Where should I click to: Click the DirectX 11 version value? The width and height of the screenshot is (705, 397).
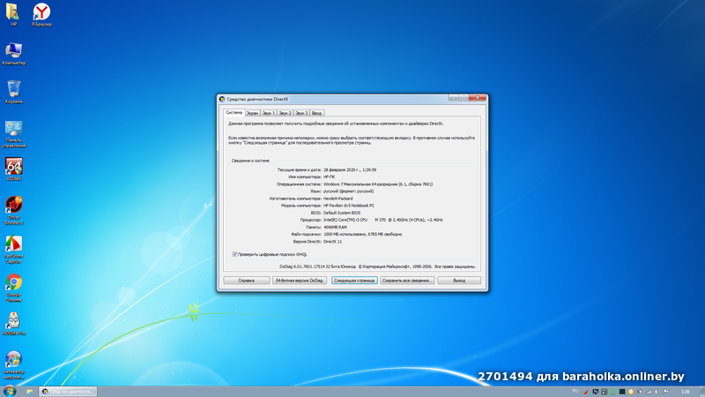333,242
